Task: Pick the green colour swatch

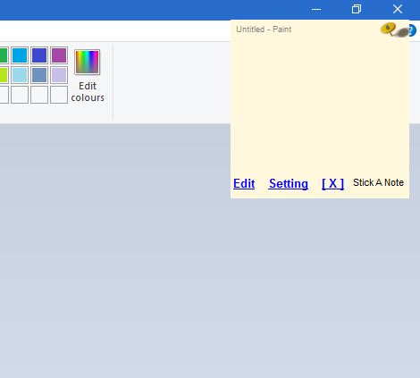Action: pos(4,55)
